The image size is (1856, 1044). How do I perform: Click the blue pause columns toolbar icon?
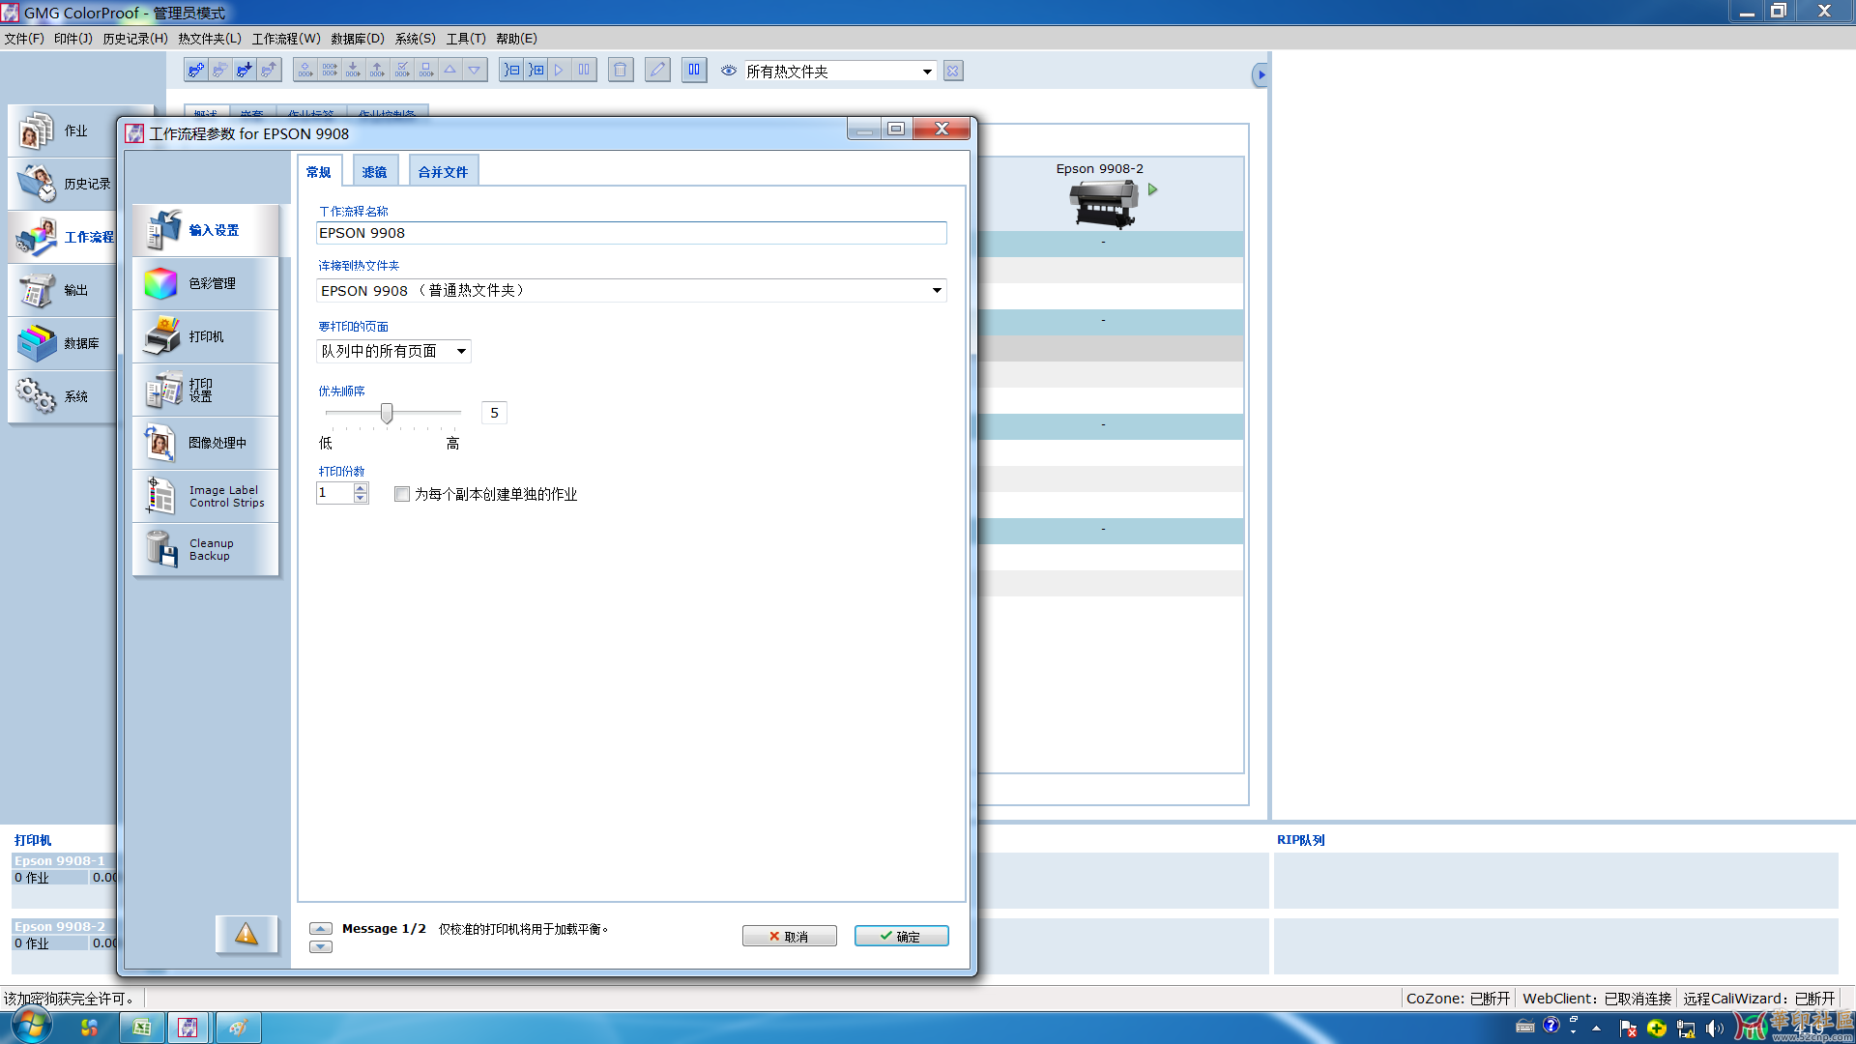point(694,71)
